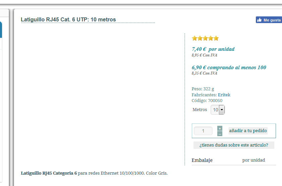The image size is (282, 186).
Task: Open the Eritek manufacturer link
Action: click(224, 95)
